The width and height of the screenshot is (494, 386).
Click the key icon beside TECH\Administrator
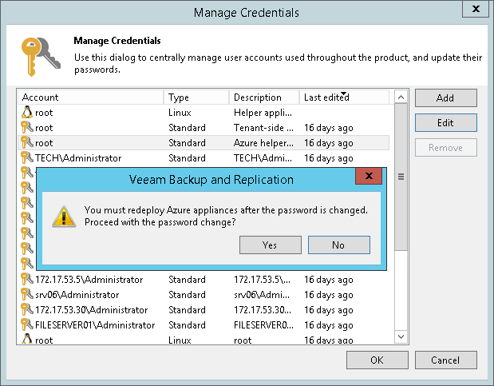click(x=26, y=158)
